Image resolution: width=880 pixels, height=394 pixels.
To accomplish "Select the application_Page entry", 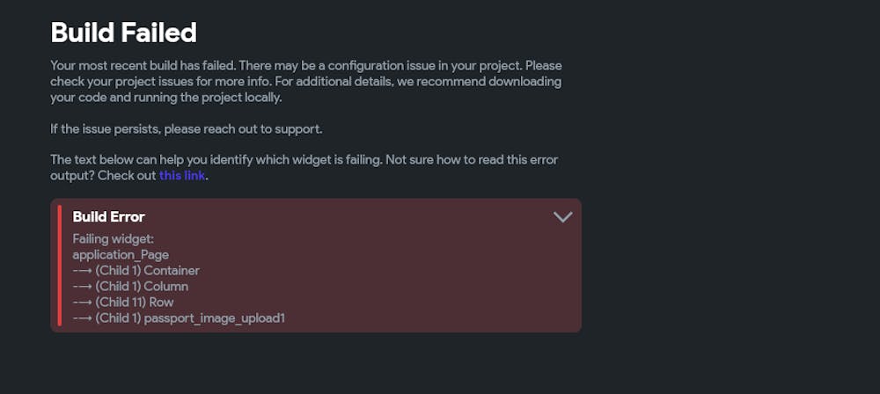I will (121, 255).
